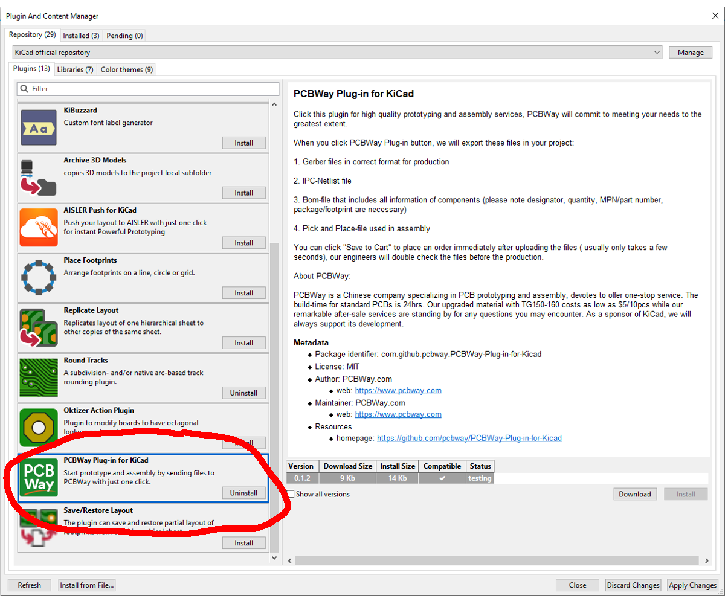
Task: Click the testing status cell
Action: click(480, 478)
